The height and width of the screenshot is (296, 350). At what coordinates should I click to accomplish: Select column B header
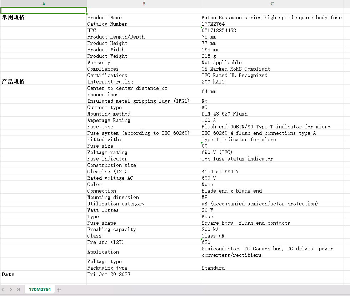pyautogui.click(x=144, y=4)
